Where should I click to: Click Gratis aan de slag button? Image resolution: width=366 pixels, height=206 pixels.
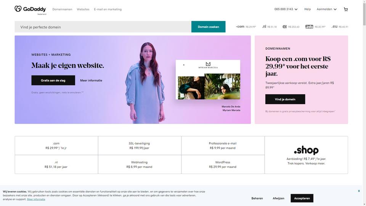pos(53,80)
